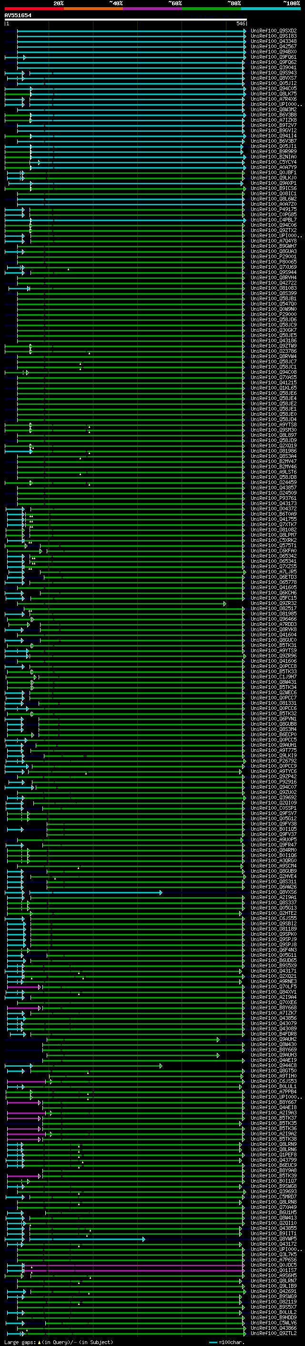Image resolution: width=305 pixels, height=1346 pixels.
Task: Open sequence UniRef100_Q6PVN1
Action: click(274, 719)
